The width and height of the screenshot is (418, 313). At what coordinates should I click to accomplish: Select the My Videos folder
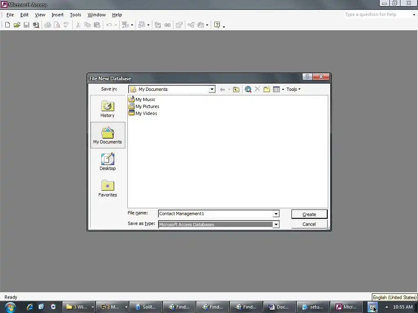(x=142, y=113)
